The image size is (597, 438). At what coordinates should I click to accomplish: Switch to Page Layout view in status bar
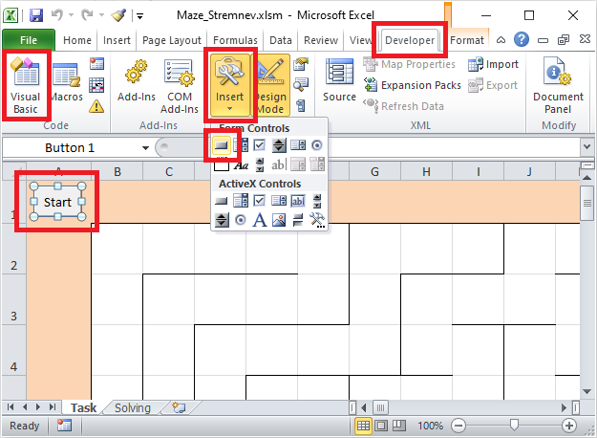381,426
